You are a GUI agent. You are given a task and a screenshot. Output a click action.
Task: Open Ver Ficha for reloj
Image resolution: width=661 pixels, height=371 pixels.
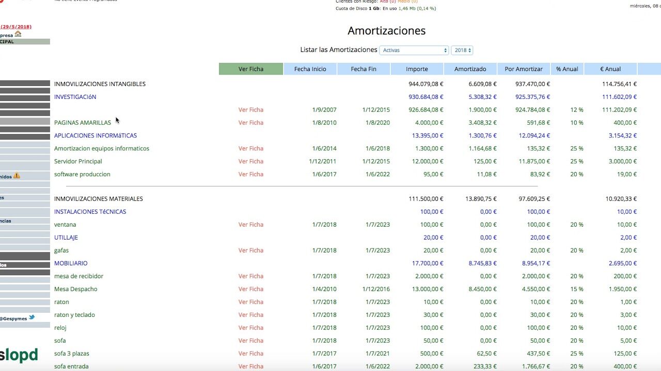pyautogui.click(x=251, y=328)
